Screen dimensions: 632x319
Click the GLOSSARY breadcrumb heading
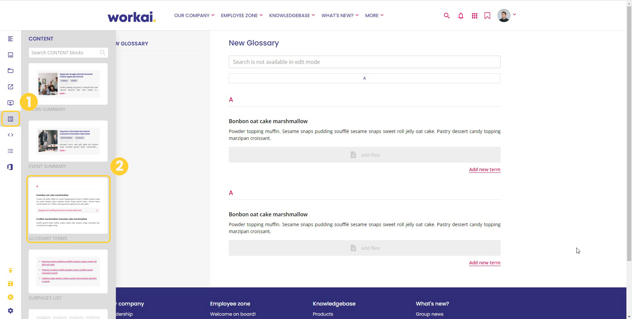(132, 43)
